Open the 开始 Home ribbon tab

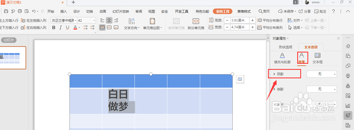pos(51,12)
